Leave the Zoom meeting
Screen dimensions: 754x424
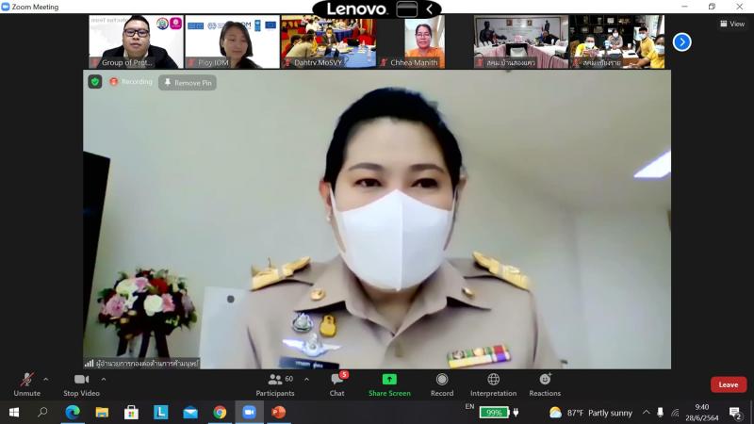tap(729, 384)
